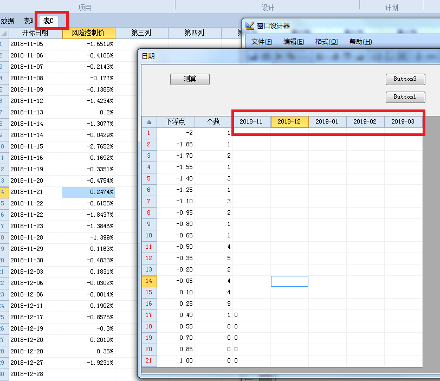Select the 个数 column header
The image size is (440, 381).
pos(213,122)
